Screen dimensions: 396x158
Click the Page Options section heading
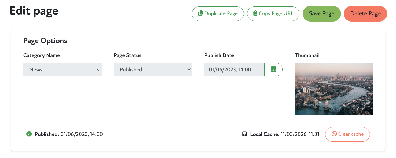(x=45, y=41)
